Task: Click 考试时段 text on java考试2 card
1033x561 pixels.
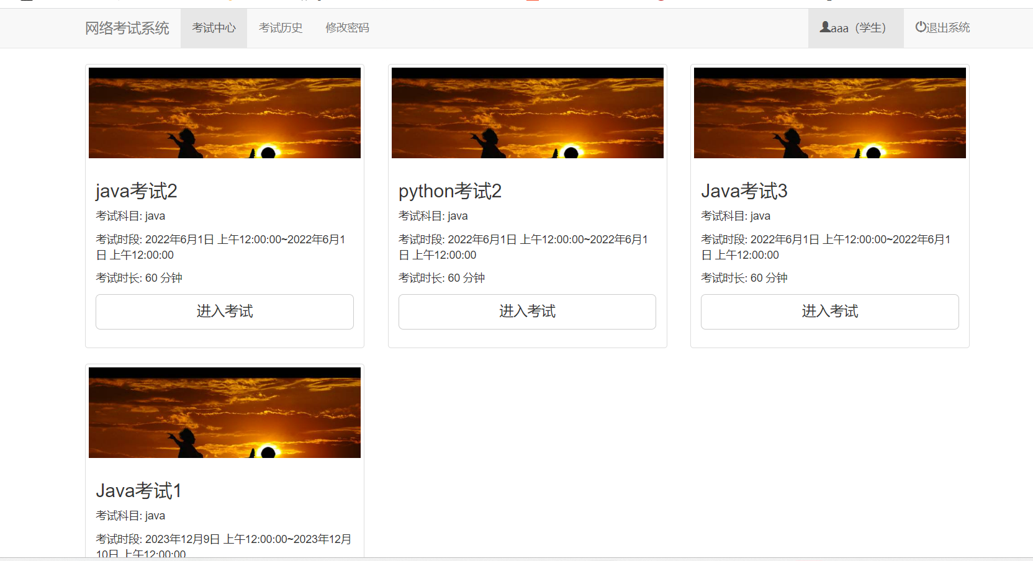Action: (220, 247)
